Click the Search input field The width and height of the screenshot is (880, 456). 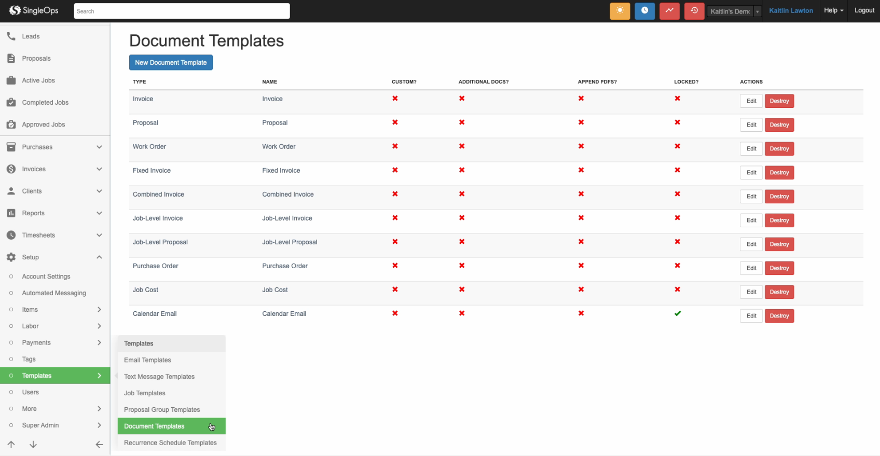(x=182, y=11)
